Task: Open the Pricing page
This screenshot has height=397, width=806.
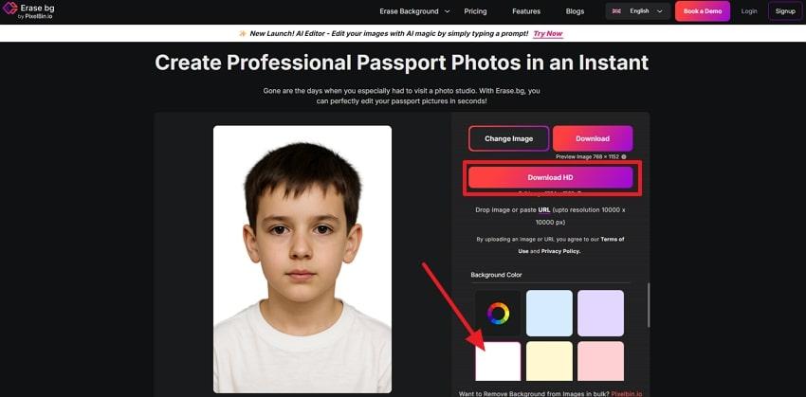Action: point(476,11)
